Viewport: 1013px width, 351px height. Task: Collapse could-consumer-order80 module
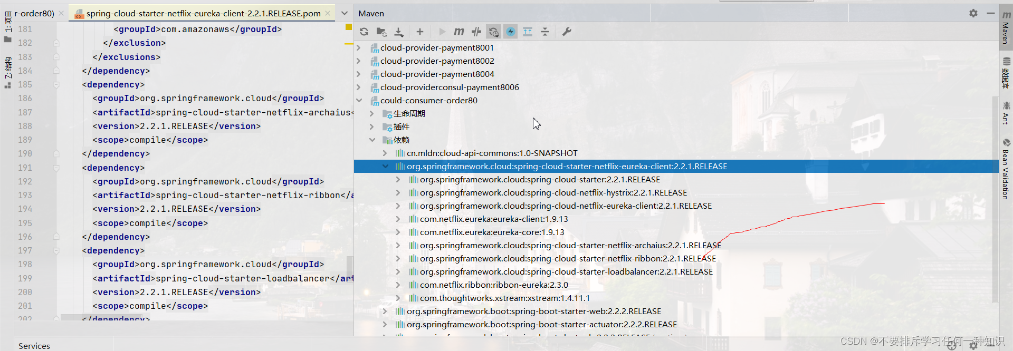(x=359, y=101)
